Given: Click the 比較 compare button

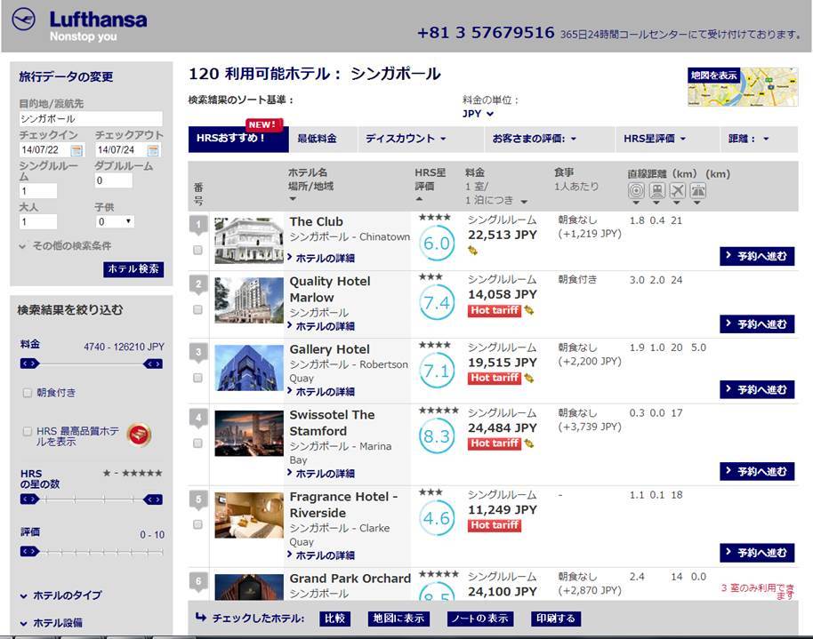Looking at the screenshot, I should (x=334, y=619).
